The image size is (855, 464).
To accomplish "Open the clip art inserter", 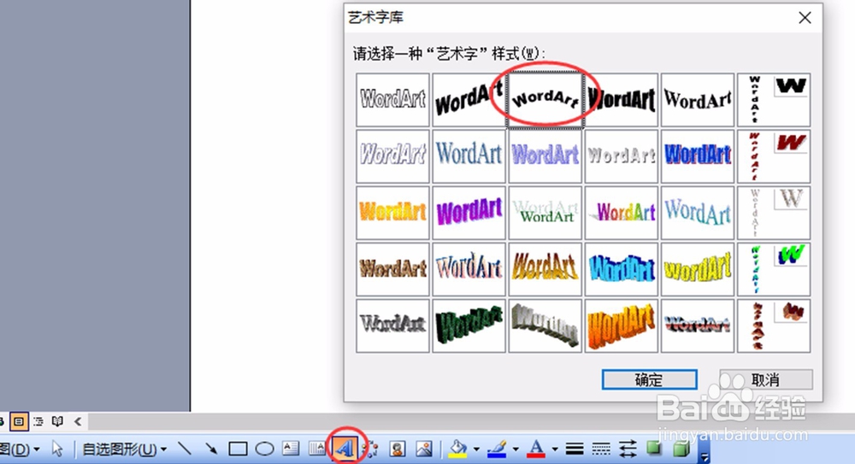I will (398, 449).
